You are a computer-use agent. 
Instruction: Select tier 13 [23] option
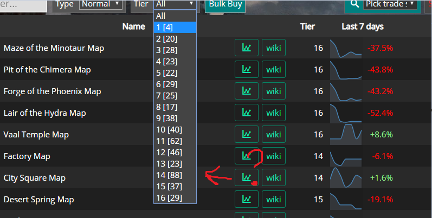(175, 163)
